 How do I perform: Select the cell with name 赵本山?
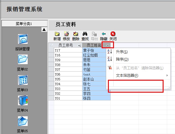(x=94, y=79)
